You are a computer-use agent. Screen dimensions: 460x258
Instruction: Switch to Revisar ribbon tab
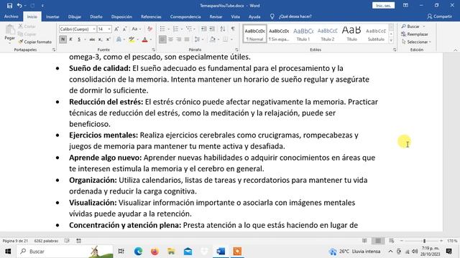click(x=216, y=16)
